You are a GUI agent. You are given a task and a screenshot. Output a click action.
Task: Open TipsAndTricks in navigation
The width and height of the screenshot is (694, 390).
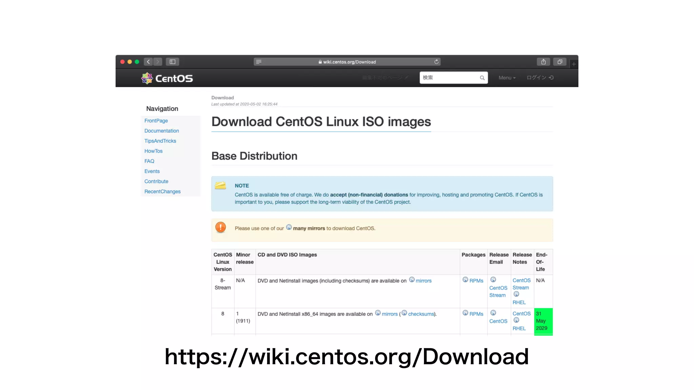point(160,141)
